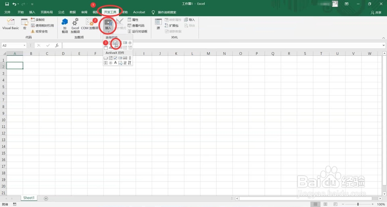Screen dimensions: 387x207
Task: Switch to the Acrobat tab
Action: pyautogui.click(x=139, y=12)
